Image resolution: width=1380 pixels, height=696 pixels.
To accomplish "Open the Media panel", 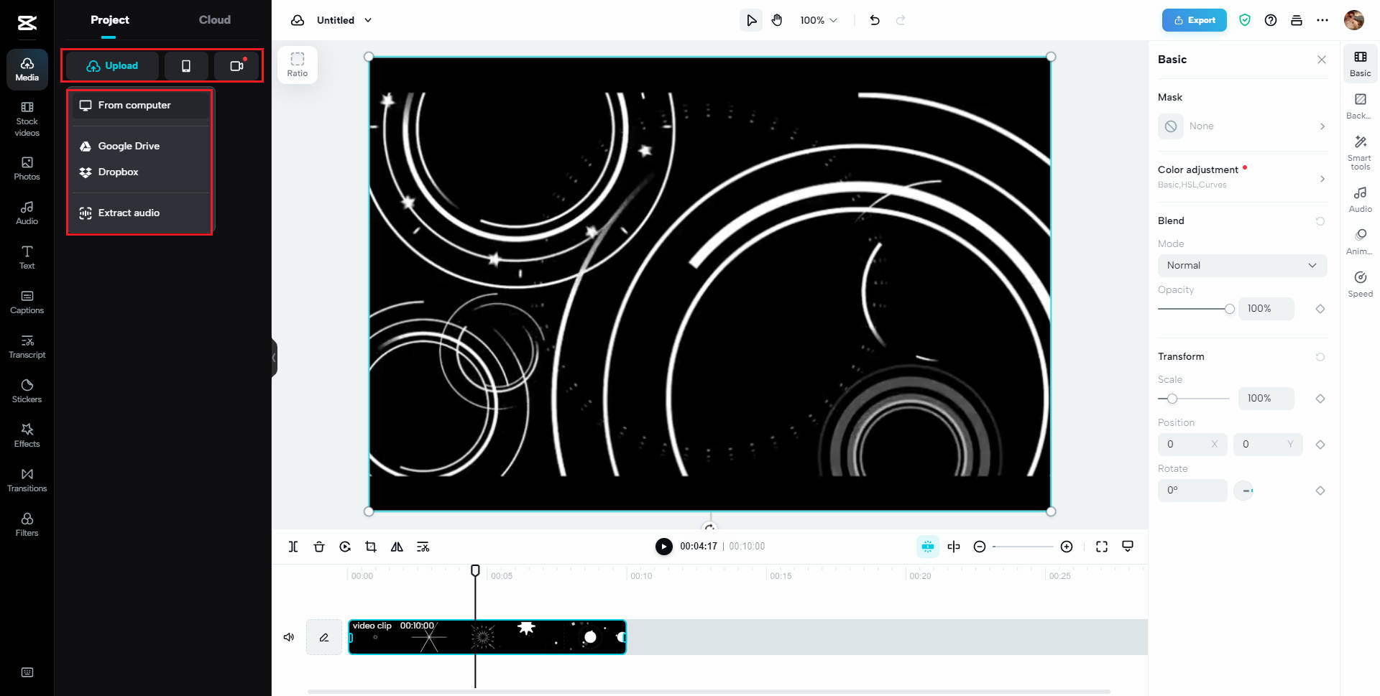I will pyautogui.click(x=27, y=70).
